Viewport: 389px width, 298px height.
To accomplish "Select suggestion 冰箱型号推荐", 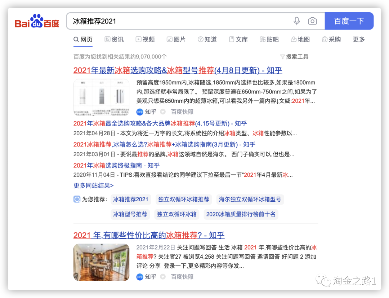I will tap(130, 215).
